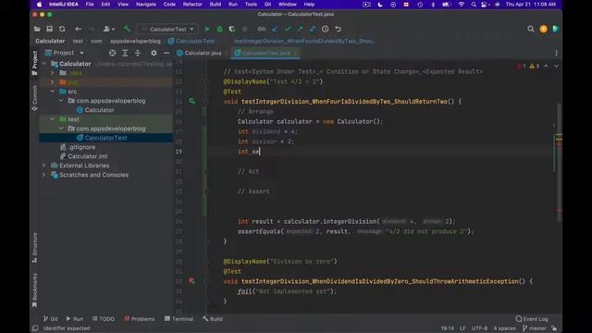Collapse the src folder
The height and width of the screenshot is (333, 592).
(x=52, y=92)
